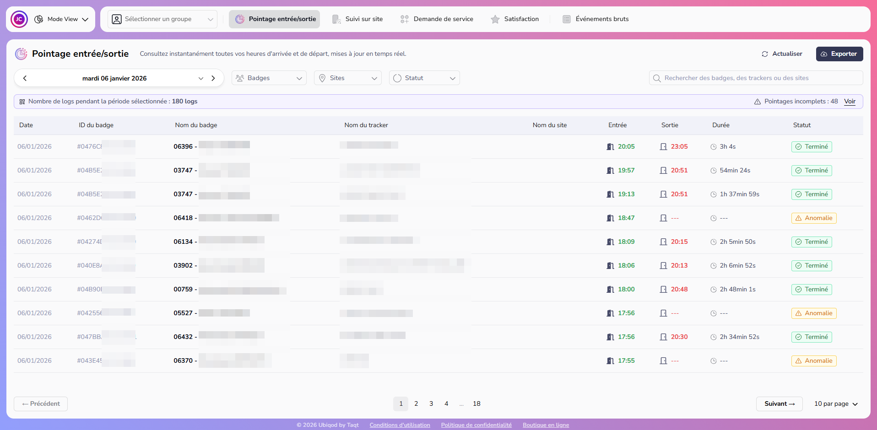
Task: Open the Statut filter dropdown
Action: (424, 78)
